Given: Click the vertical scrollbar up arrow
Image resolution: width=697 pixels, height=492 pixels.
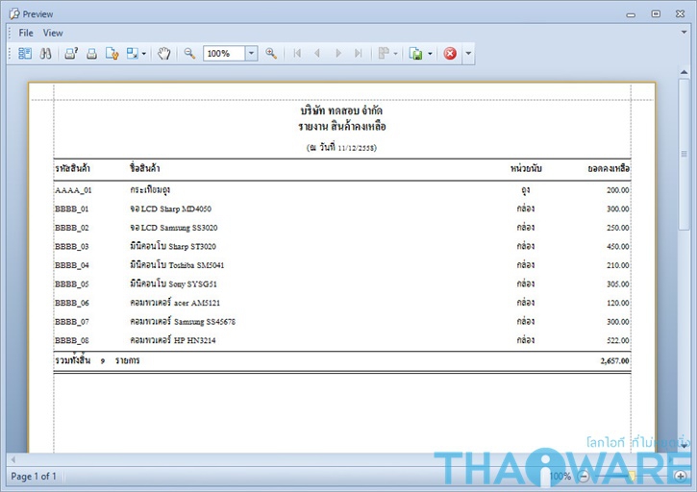Looking at the screenshot, I should point(685,72).
